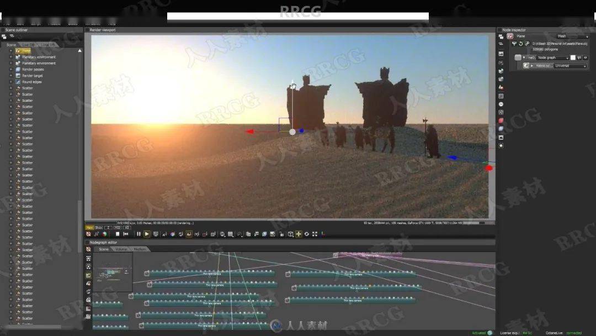
Task: Click the clock icon in inspector sidebar
Action: tap(501, 104)
